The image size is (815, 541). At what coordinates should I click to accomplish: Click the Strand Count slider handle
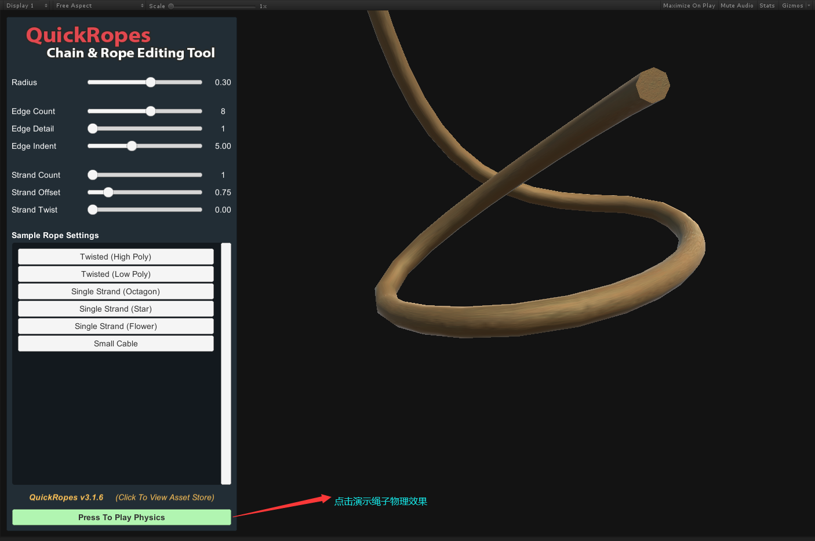(93, 175)
